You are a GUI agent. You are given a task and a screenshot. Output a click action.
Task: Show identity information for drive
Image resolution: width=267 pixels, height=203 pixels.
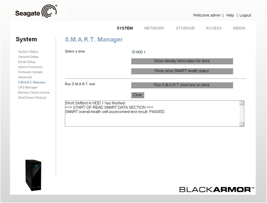click(x=182, y=61)
